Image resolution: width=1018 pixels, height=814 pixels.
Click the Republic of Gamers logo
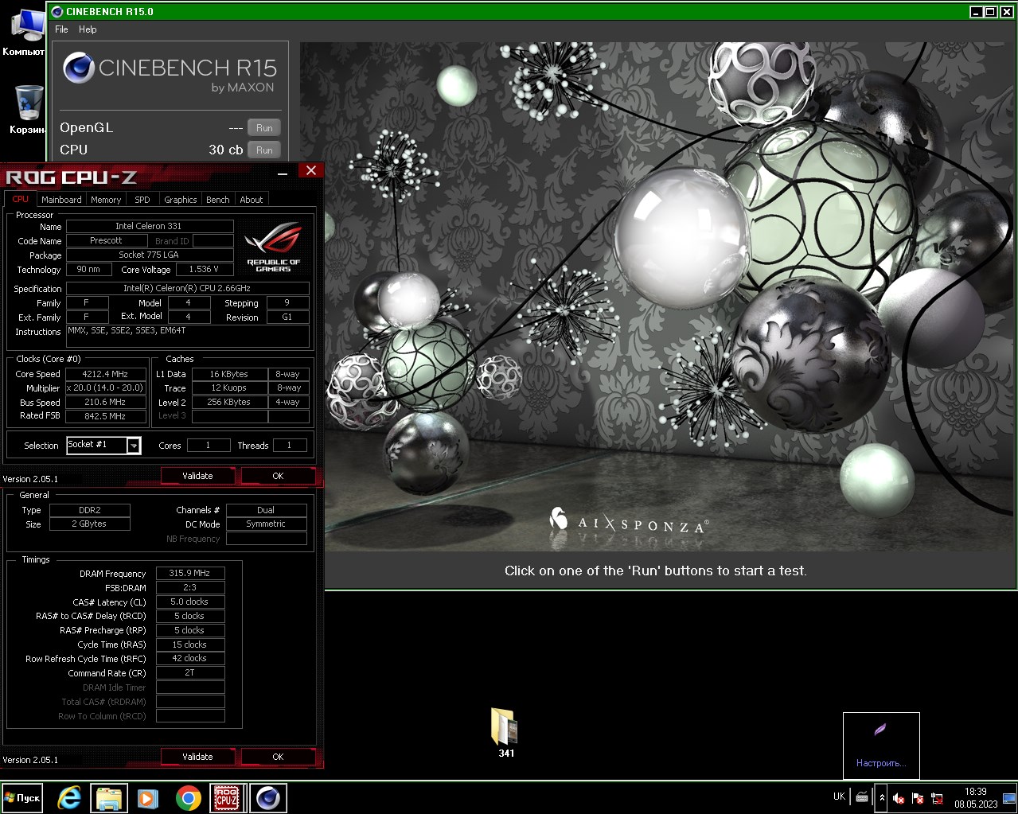click(273, 247)
